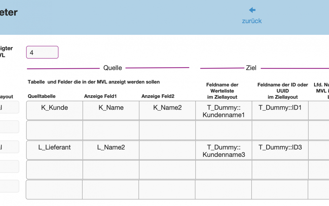Select the K_Kunde source table cell

pos(55,110)
